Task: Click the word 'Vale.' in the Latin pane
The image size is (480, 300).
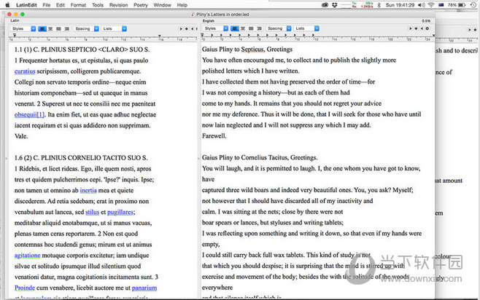Action: point(21,136)
